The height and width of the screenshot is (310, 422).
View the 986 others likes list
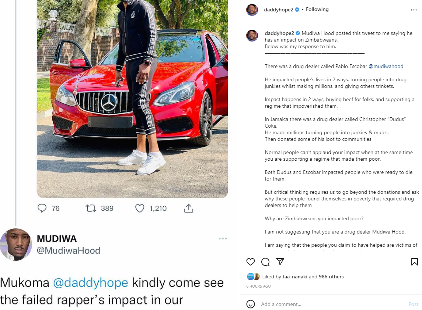click(x=331, y=277)
